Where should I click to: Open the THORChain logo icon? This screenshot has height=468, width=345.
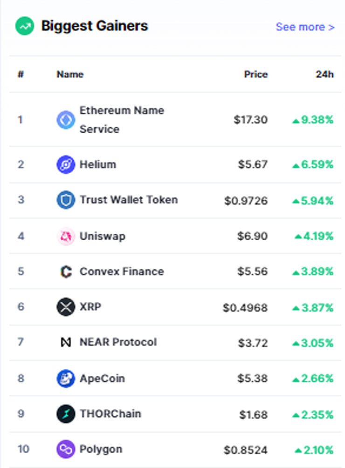pyautogui.click(x=66, y=414)
